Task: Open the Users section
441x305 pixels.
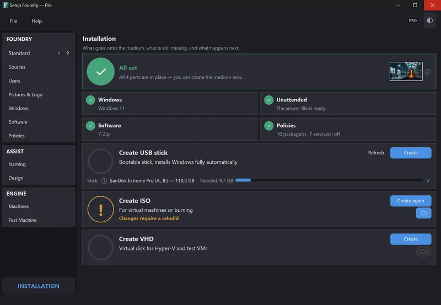Action: tap(39, 81)
